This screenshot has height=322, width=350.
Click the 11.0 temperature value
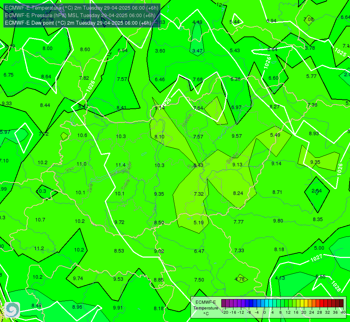pyautogui.click(x=82, y=164)
